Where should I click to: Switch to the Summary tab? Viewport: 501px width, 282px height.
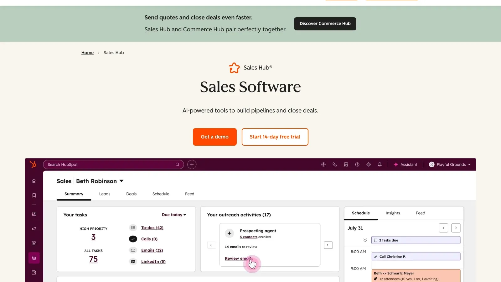point(74,194)
